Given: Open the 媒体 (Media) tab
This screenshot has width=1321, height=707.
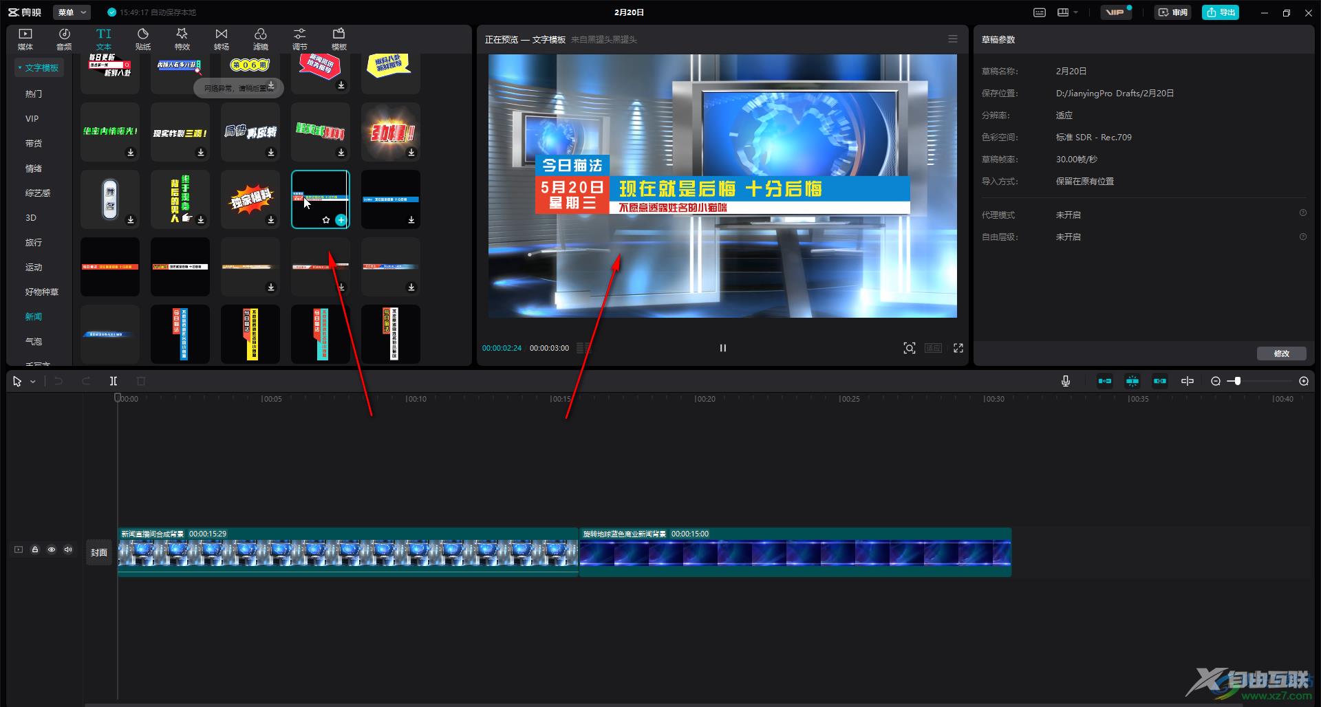Looking at the screenshot, I should coord(25,39).
